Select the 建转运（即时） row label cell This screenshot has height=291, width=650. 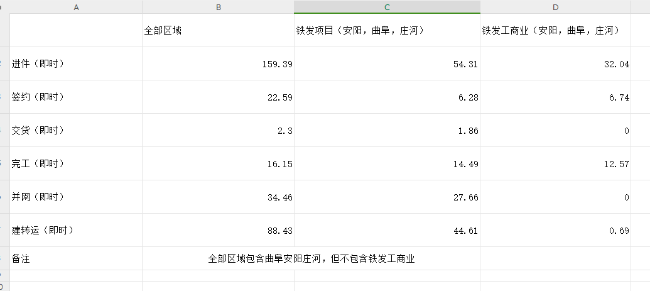pyautogui.click(x=76, y=230)
